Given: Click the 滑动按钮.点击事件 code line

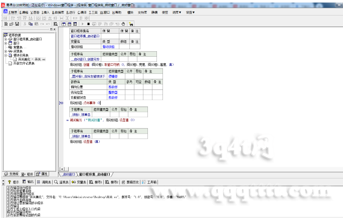Looking at the screenshot, I should point(85,103).
